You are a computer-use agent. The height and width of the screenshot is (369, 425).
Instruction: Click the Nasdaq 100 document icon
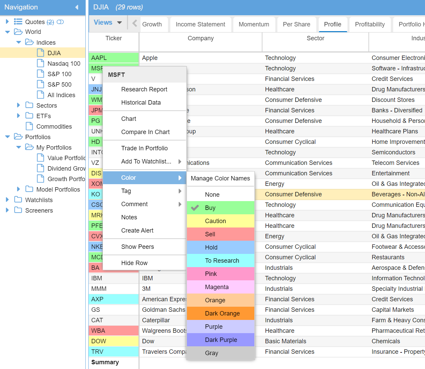(41, 63)
